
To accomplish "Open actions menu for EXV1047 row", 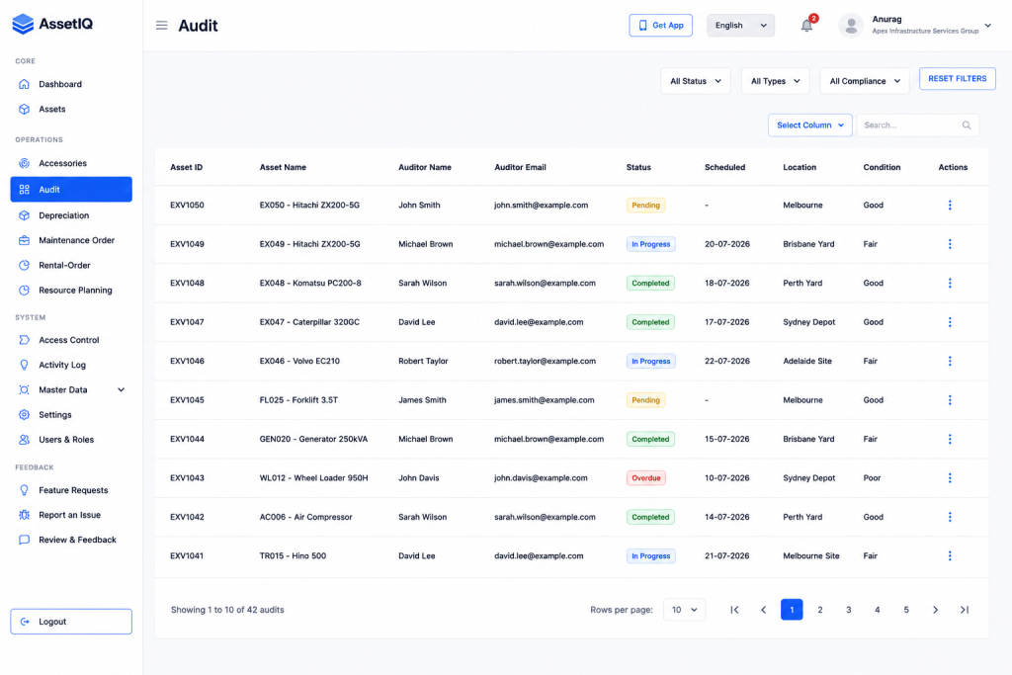I will pos(950,322).
